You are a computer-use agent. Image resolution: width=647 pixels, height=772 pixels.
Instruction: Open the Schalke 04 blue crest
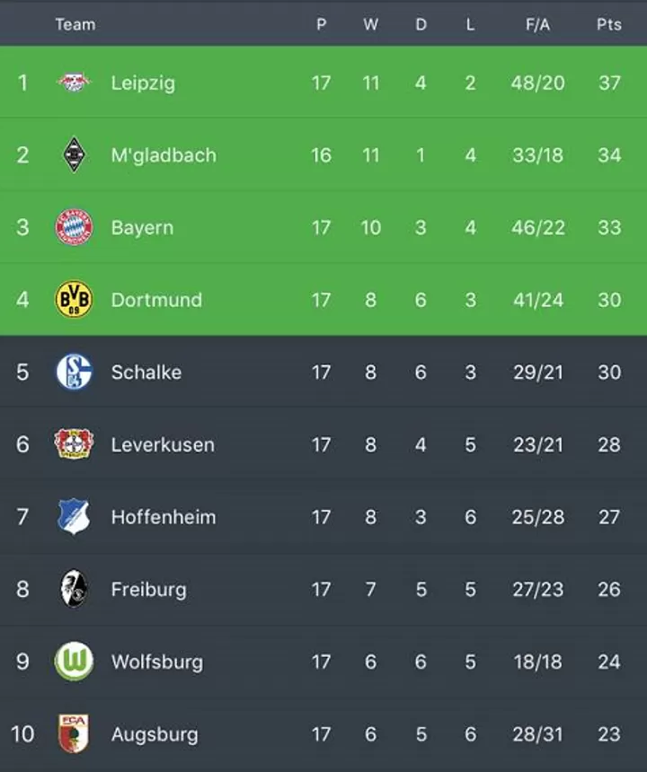74,372
